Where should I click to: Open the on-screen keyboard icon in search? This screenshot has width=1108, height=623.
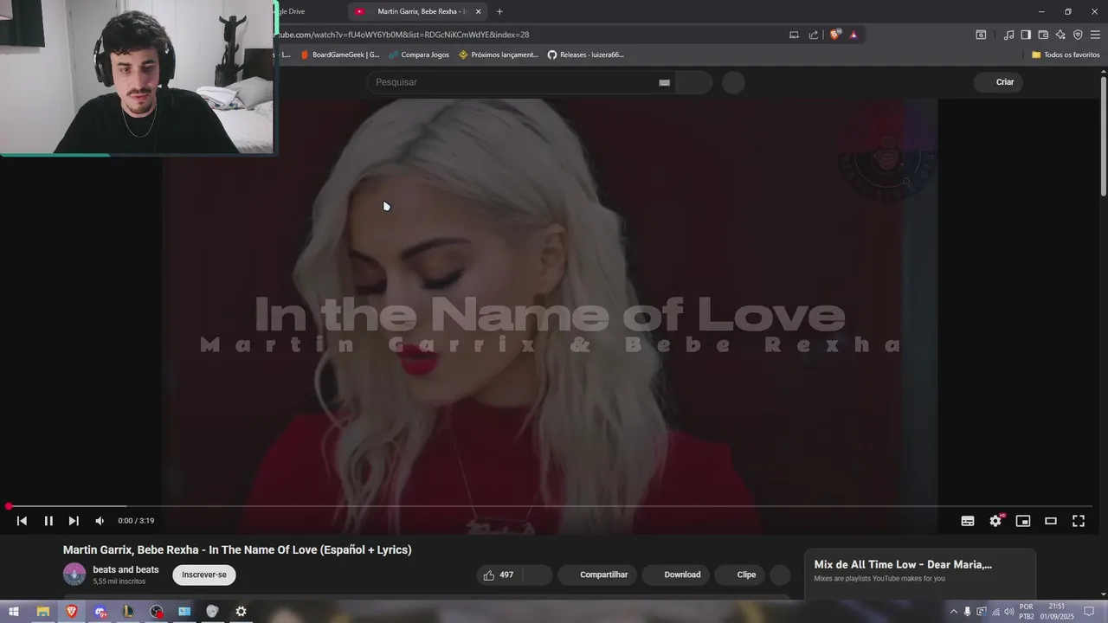[x=664, y=82]
